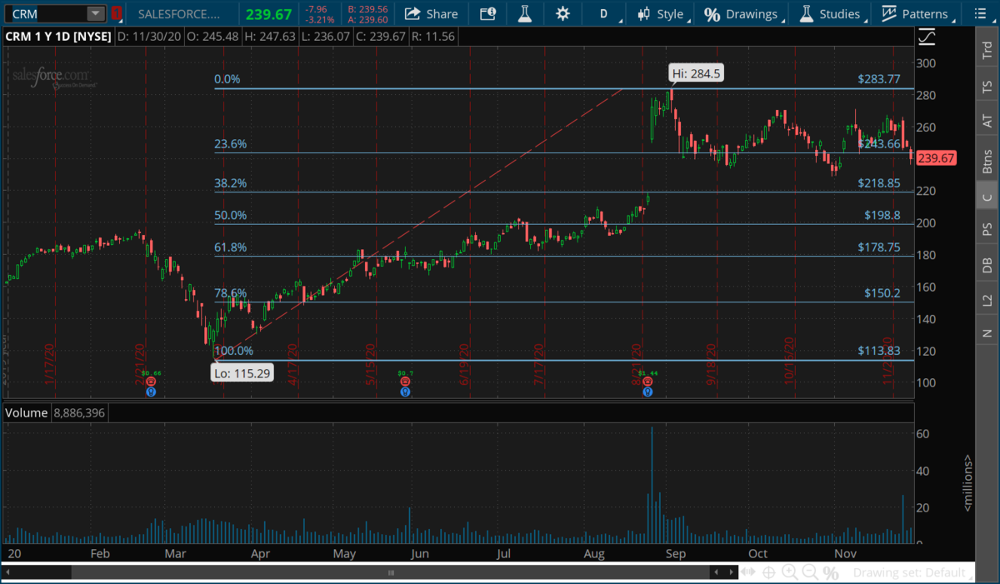The width and height of the screenshot is (1000, 584).
Task: Click the late May earnings phone icon
Action: [405, 382]
